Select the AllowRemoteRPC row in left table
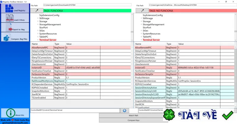 (x=81, y=47)
